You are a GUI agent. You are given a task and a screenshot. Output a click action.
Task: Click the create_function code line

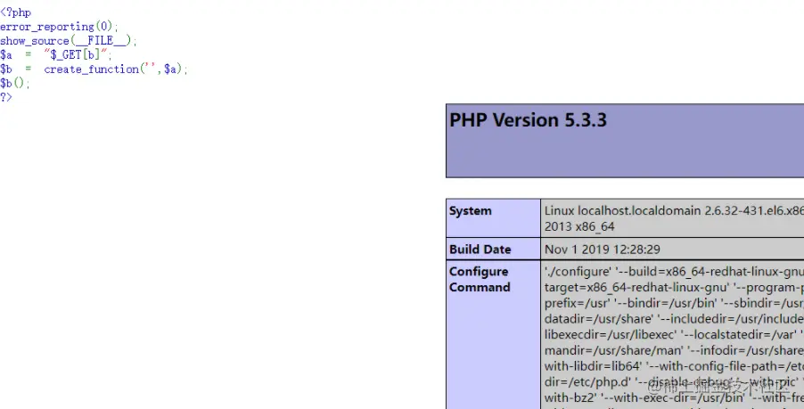pyautogui.click(x=94, y=69)
